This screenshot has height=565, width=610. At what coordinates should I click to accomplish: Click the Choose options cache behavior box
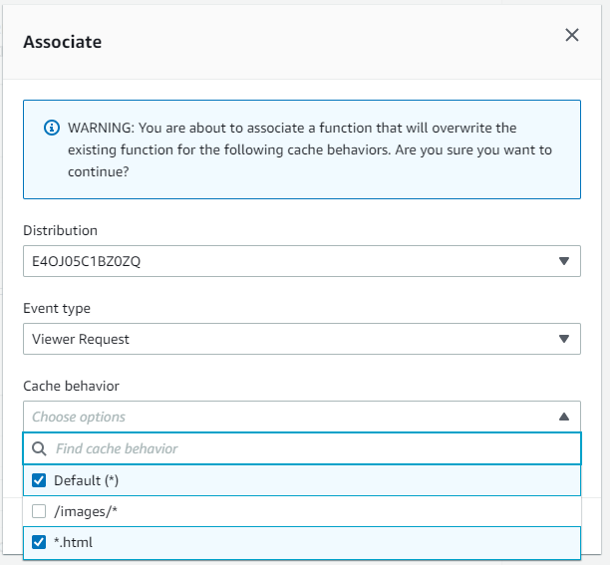(302, 417)
